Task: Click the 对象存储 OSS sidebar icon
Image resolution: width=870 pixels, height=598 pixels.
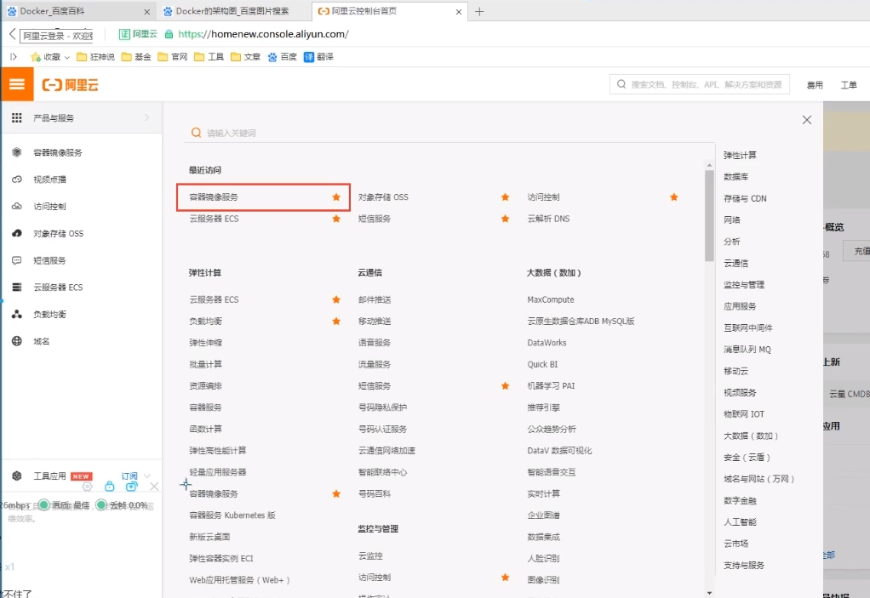Action: (17, 233)
